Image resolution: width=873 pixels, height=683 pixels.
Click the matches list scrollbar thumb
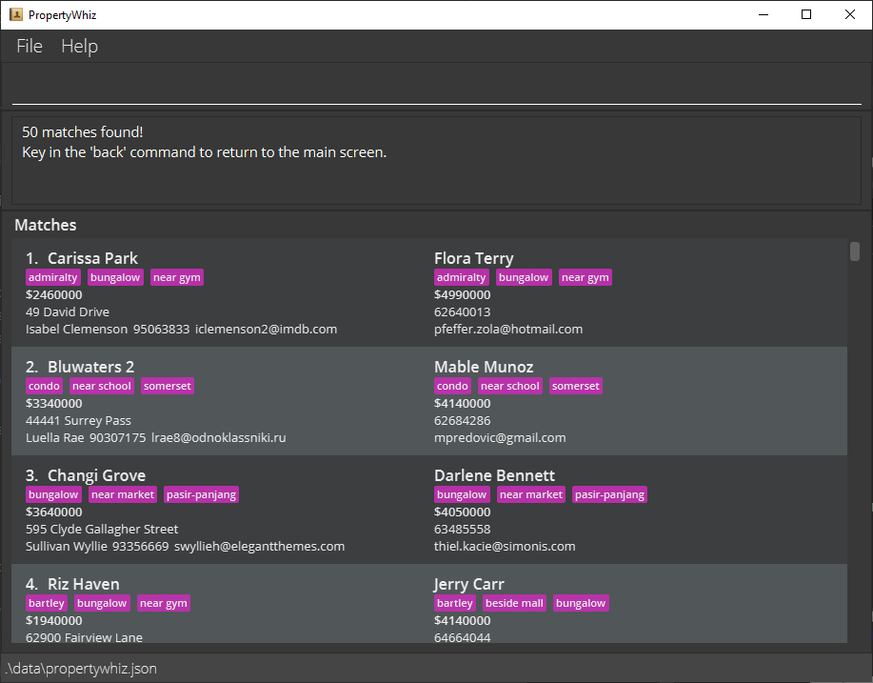pos(855,251)
